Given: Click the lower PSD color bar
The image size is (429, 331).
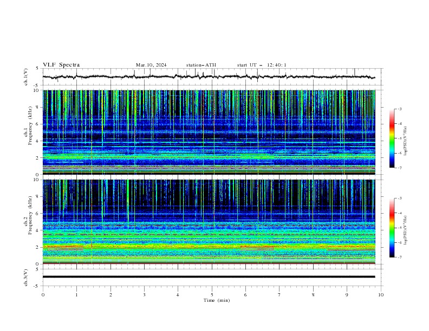Looking at the screenshot, I should (392, 228).
